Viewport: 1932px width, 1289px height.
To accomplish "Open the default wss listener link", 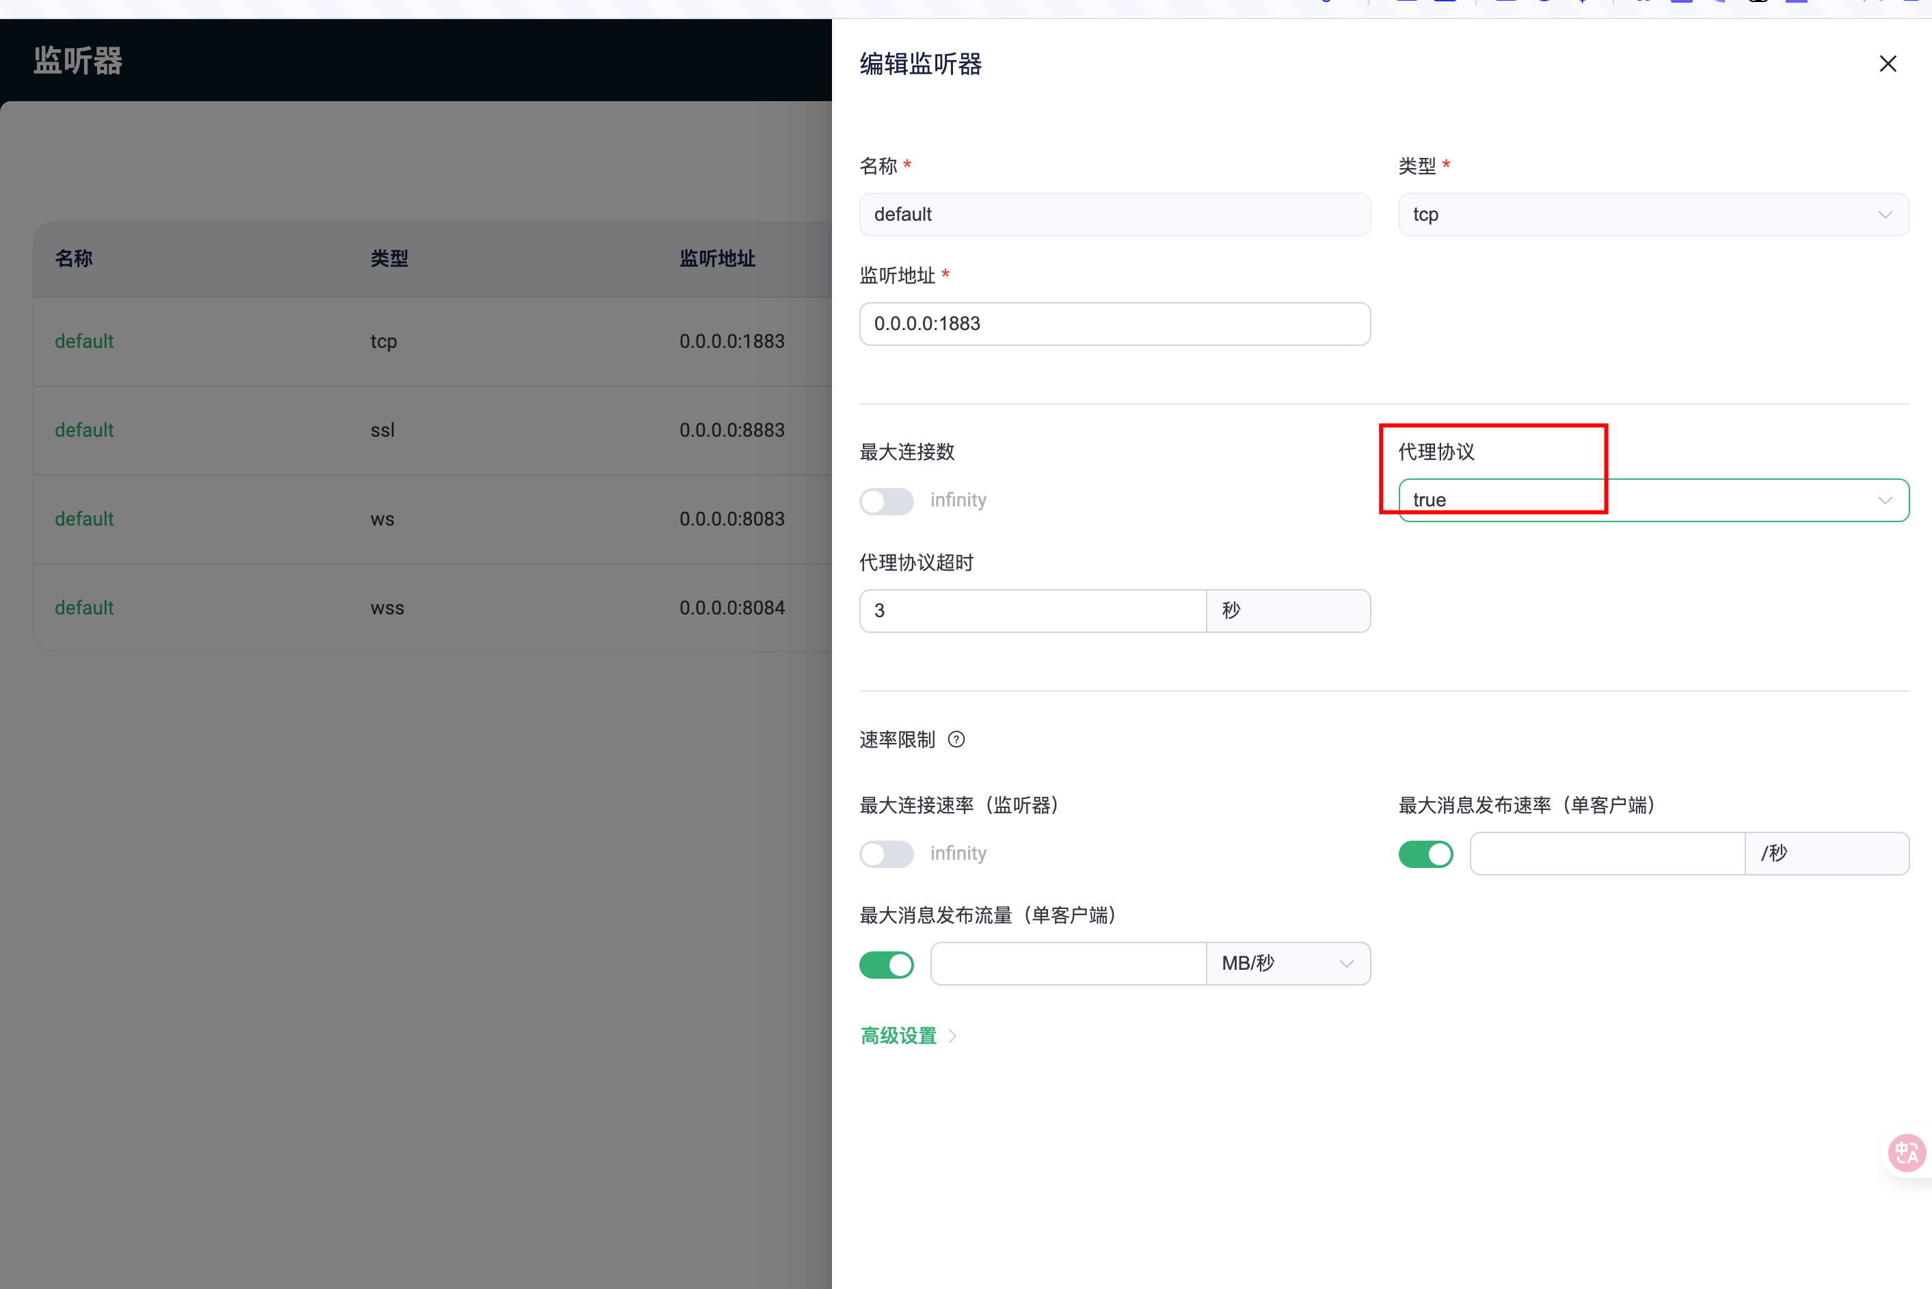I will click(x=84, y=608).
